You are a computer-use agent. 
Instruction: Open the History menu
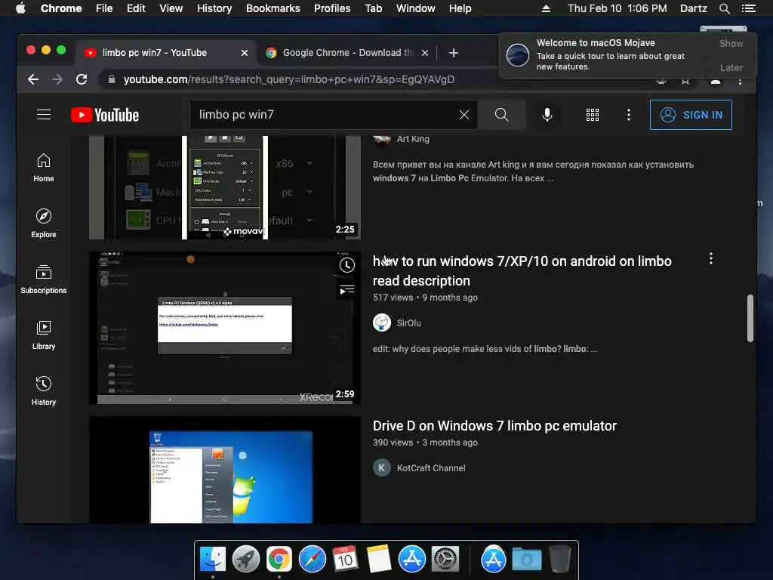(214, 8)
